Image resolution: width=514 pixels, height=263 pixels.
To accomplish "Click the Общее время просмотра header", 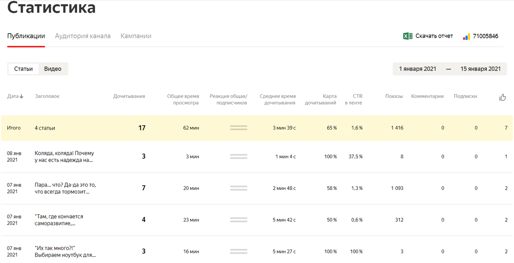I will pos(183,99).
